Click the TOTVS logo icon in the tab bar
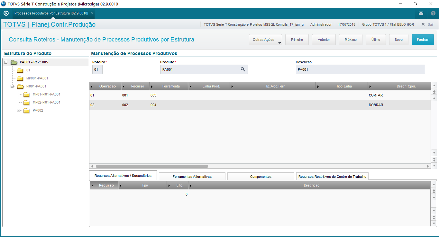The height and width of the screenshot is (237, 439). pos(6,13)
